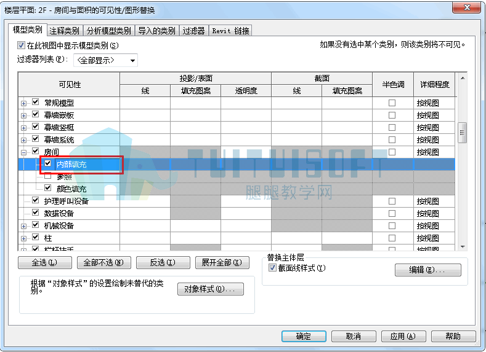Screen dimensions: 486x352
Task: Select the 护理呼叫设备 row label
Action: [67, 201]
